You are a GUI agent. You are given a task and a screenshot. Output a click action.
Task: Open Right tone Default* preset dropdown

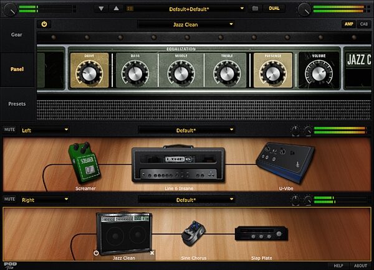click(x=186, y=200)
